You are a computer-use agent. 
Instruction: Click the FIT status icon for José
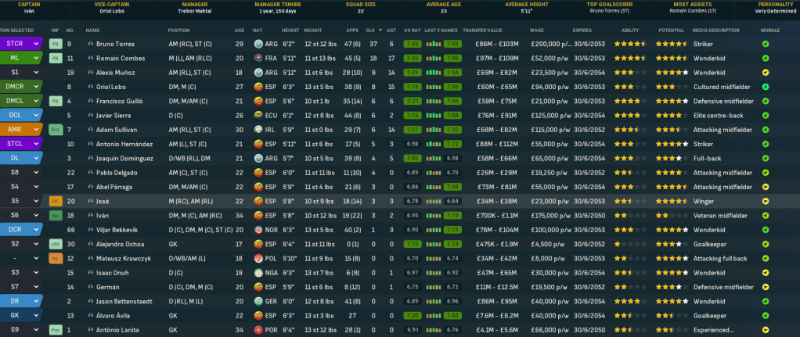click(55, 201)
